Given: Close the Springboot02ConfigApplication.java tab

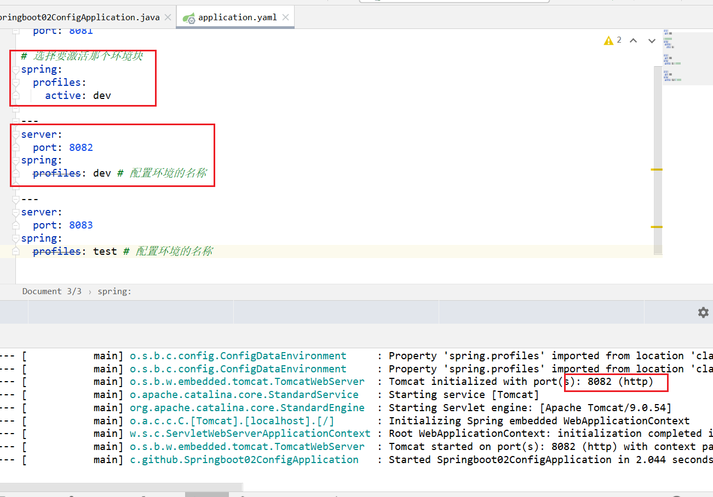Looking at the screenshot, I should click(168, 17).
